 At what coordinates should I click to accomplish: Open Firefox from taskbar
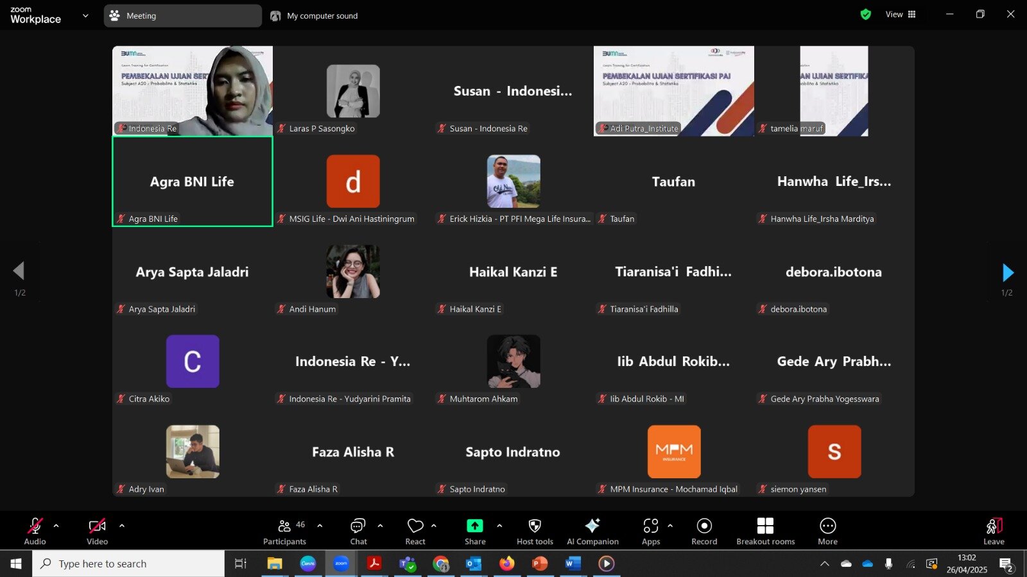[507, 564]
